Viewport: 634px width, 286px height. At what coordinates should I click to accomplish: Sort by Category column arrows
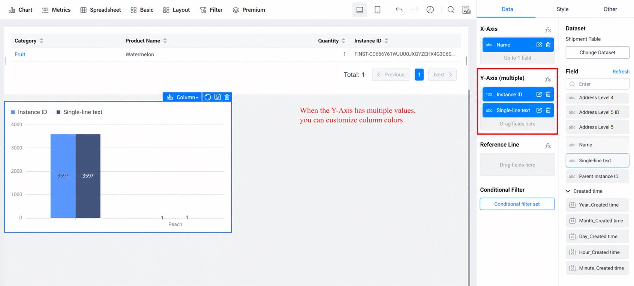[x=41, y=41]
